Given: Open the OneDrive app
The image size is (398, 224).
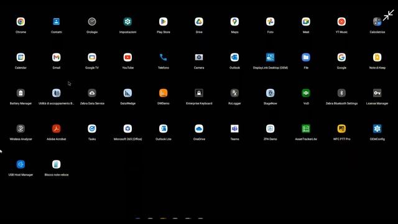Looking at the screenshot, I should click(x=199, y=129).
